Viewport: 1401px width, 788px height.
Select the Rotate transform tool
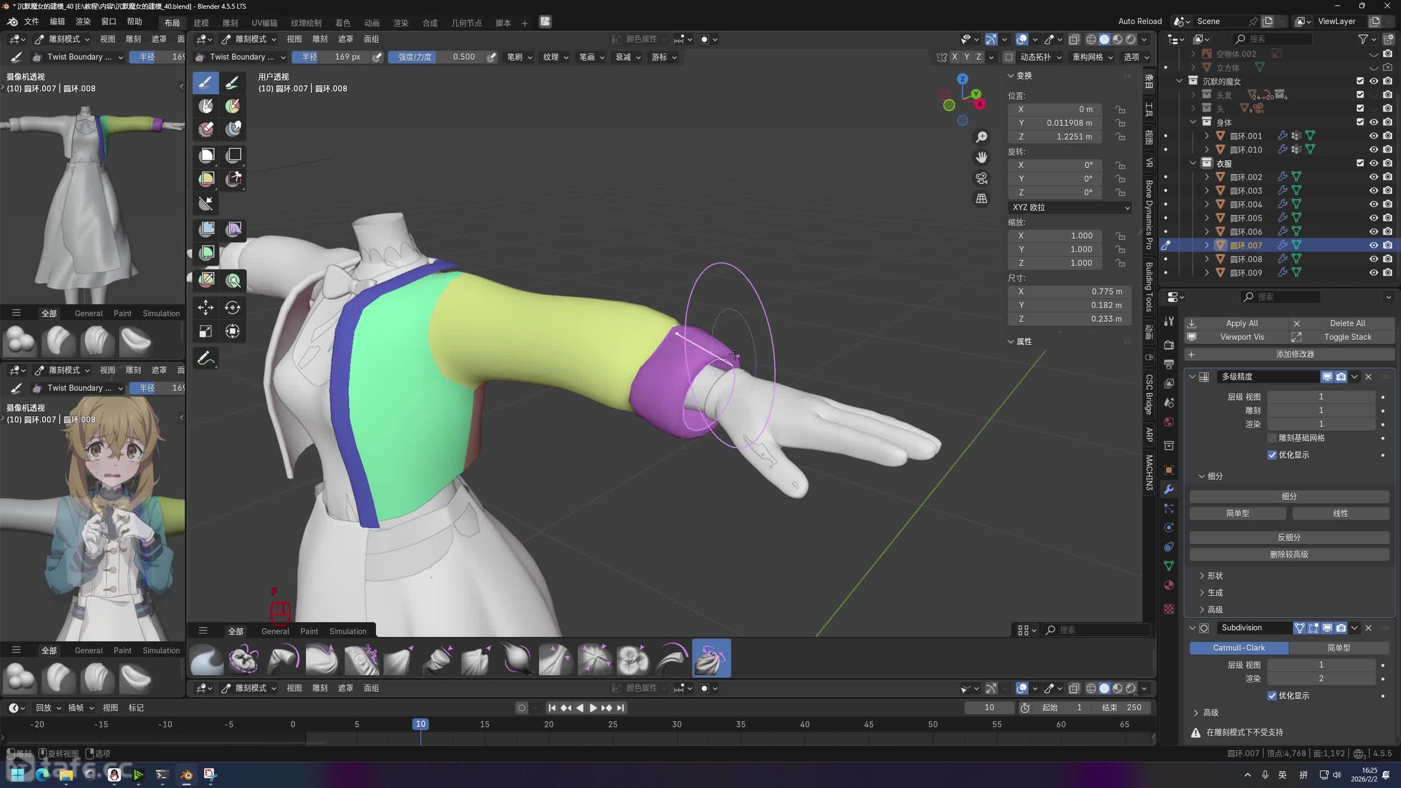233,307
